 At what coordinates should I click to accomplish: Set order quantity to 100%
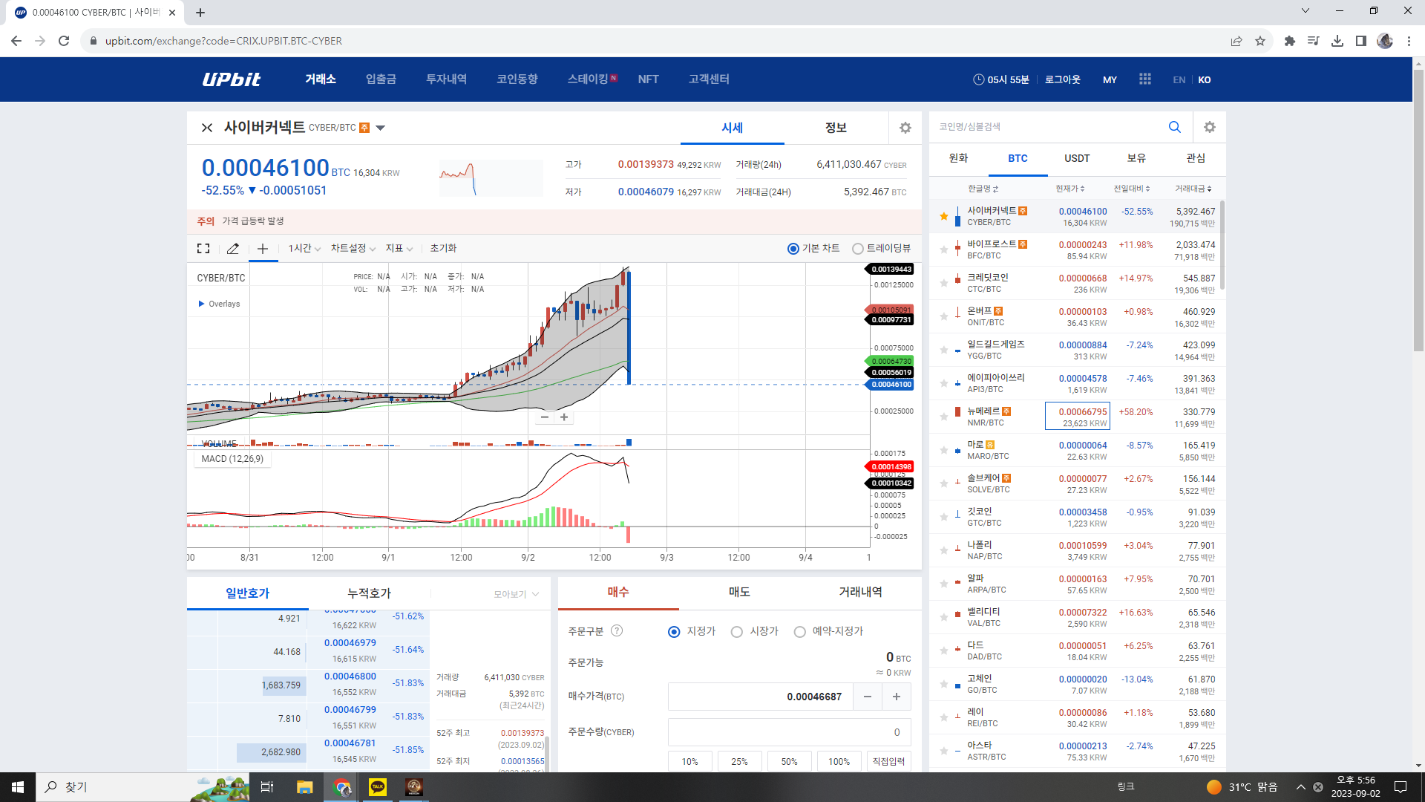tap(839, 761)
